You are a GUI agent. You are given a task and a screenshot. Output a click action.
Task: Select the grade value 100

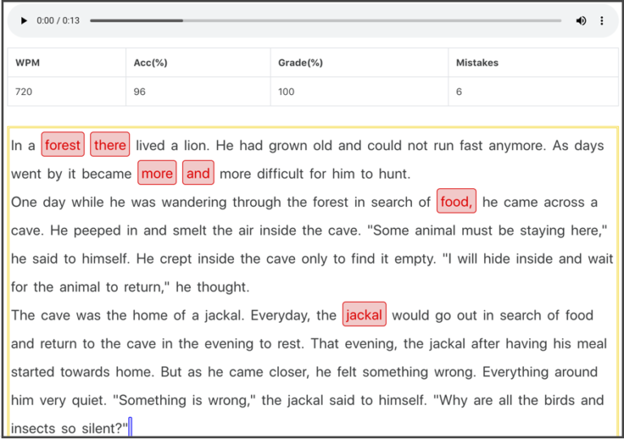pyautogui.click(x=286, y=92)
